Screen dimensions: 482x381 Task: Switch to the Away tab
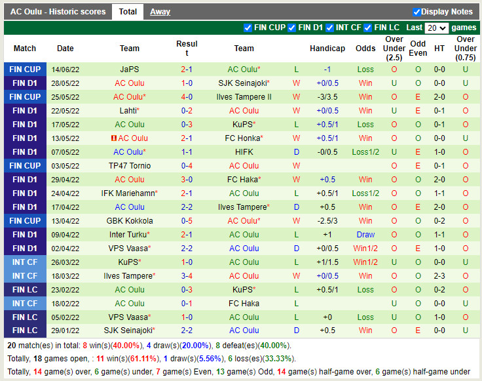(160, 12)
